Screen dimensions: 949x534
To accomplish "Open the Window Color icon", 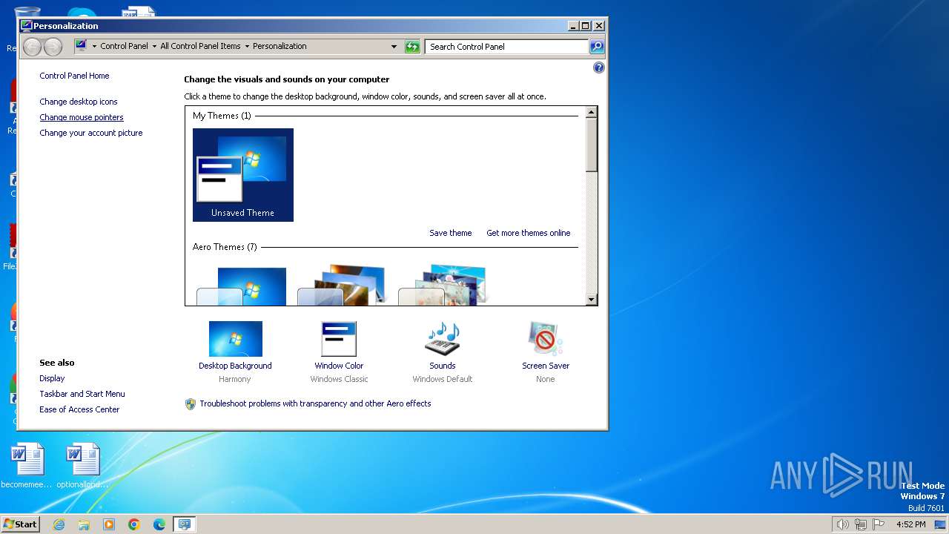I will click(339, 339).
